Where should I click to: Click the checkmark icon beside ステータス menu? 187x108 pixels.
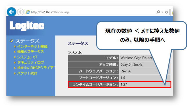click(12, 41)
